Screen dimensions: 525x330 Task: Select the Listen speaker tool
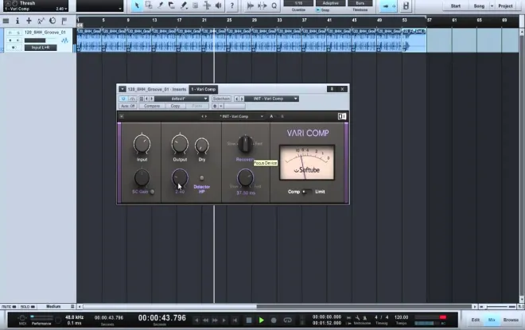click(x=218, y=6)
